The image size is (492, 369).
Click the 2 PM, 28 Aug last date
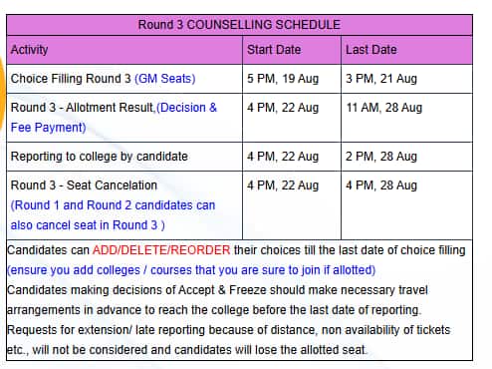tap(381, 157)
